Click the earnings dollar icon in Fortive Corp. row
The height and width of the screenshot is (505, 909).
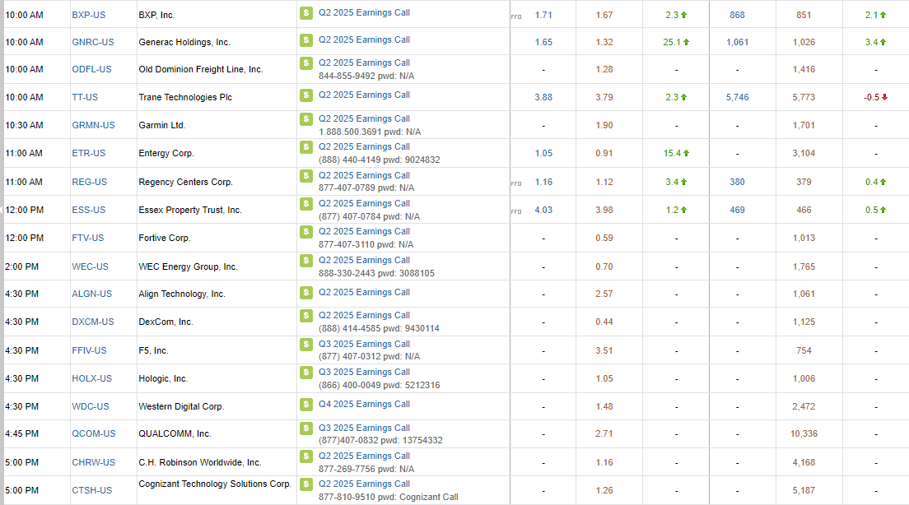click(306, 232)
